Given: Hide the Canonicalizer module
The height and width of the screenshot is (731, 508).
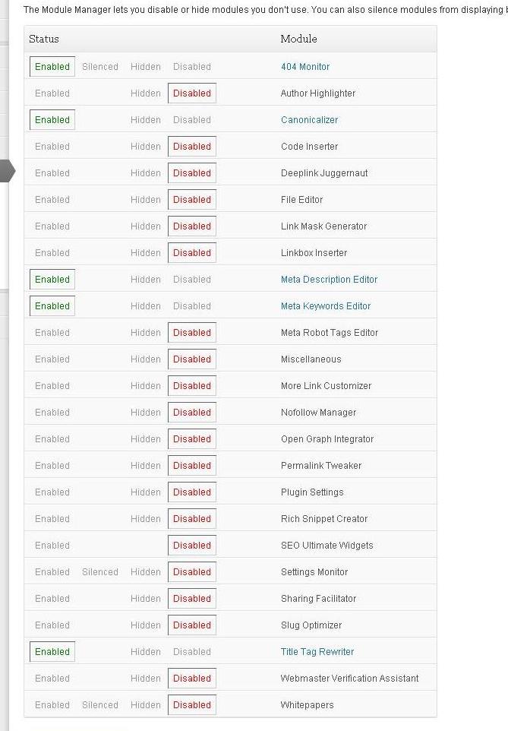Looking at the screenshot, I should tap(145, 120).
